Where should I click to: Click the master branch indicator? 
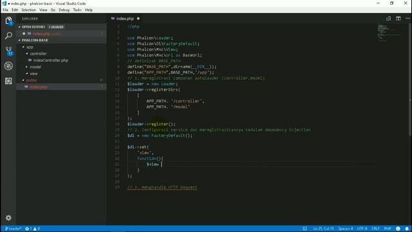13,229
